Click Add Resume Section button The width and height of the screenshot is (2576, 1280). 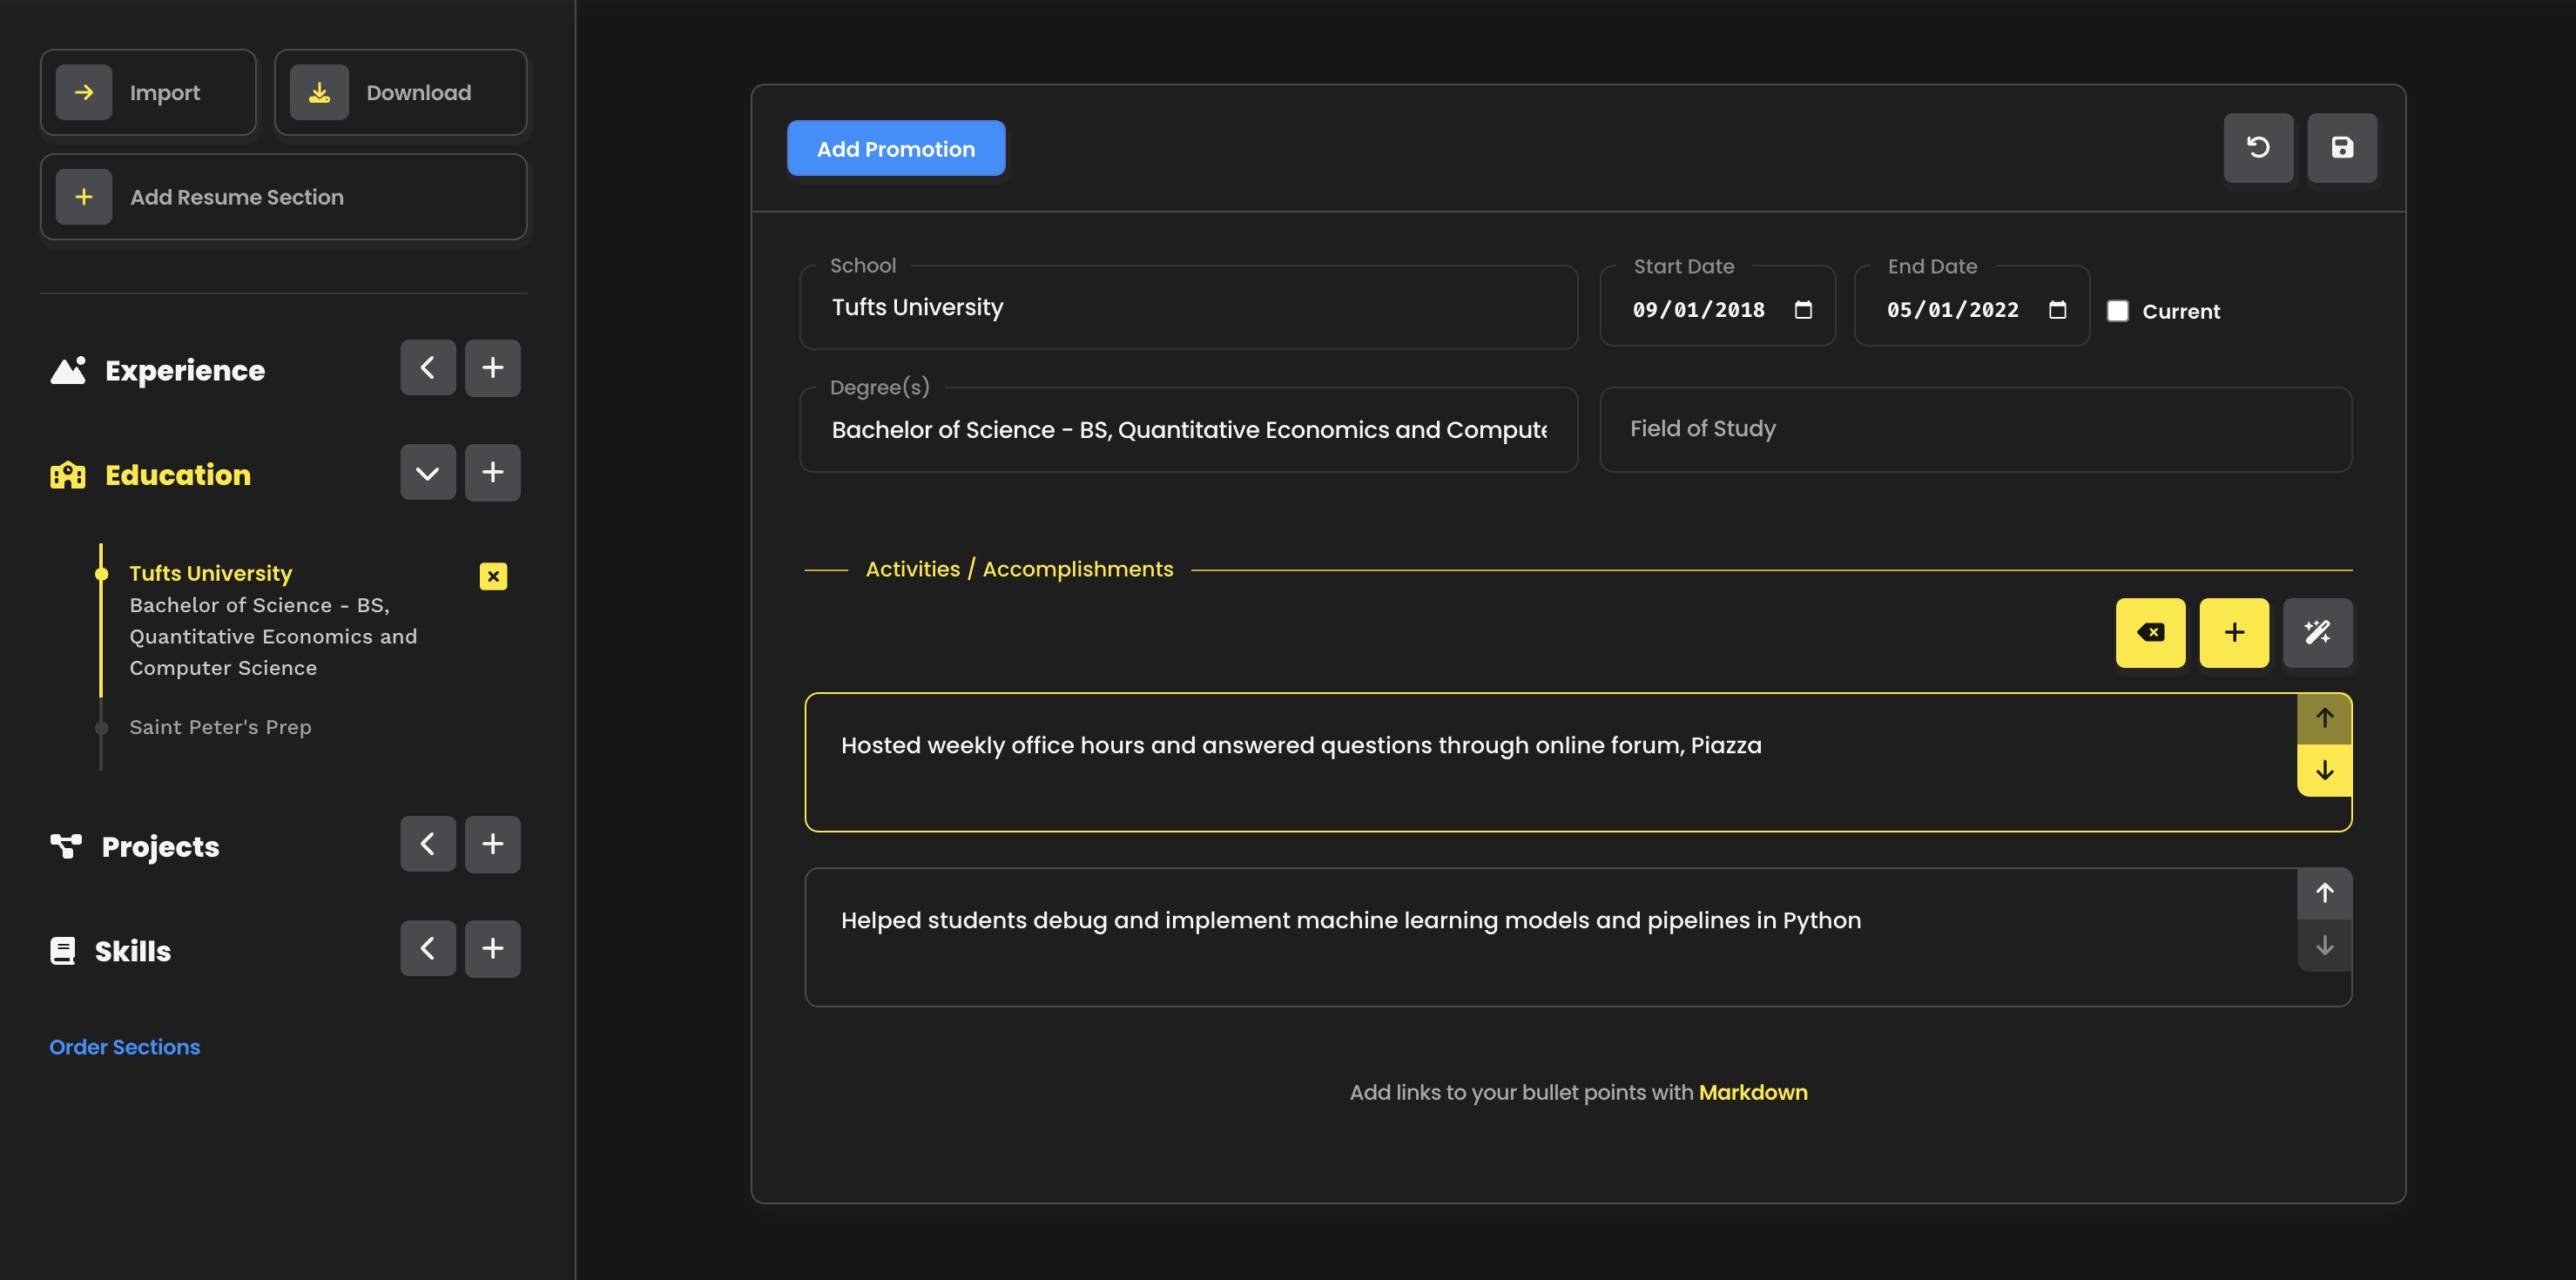tap(283, 197)
